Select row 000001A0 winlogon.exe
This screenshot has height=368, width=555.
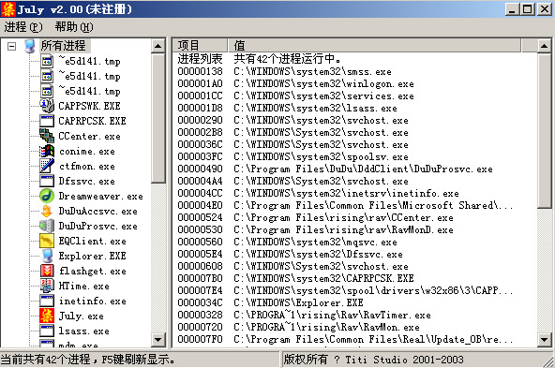(x=354, y=83)
